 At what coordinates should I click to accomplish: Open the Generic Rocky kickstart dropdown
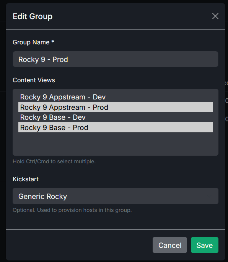pos(116,196)
